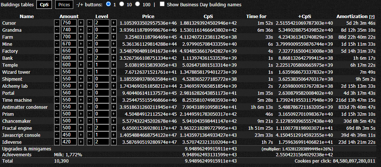Viewport: 381px width, 167px height.
Task: Switch to the CpS buildings table
Action: click(x=44, y=5)
